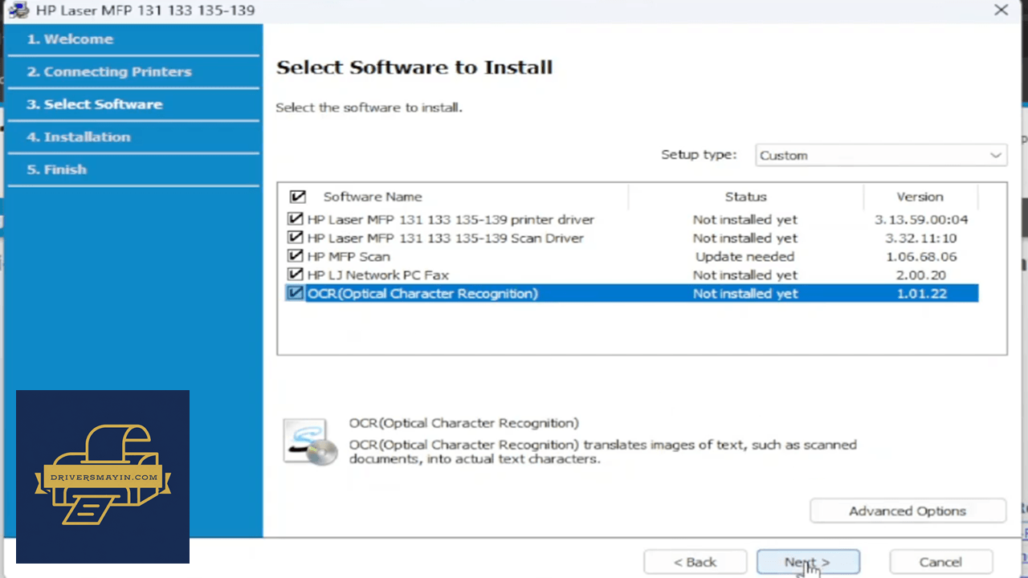Click the Next button
Viewport: 1028px width, 578px height.
[x=808, y=562]
